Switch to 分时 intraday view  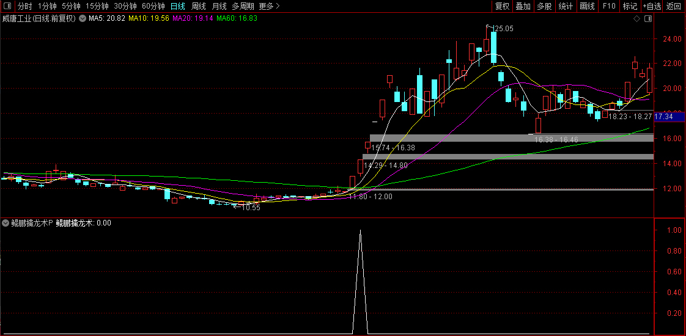point(25,6)
